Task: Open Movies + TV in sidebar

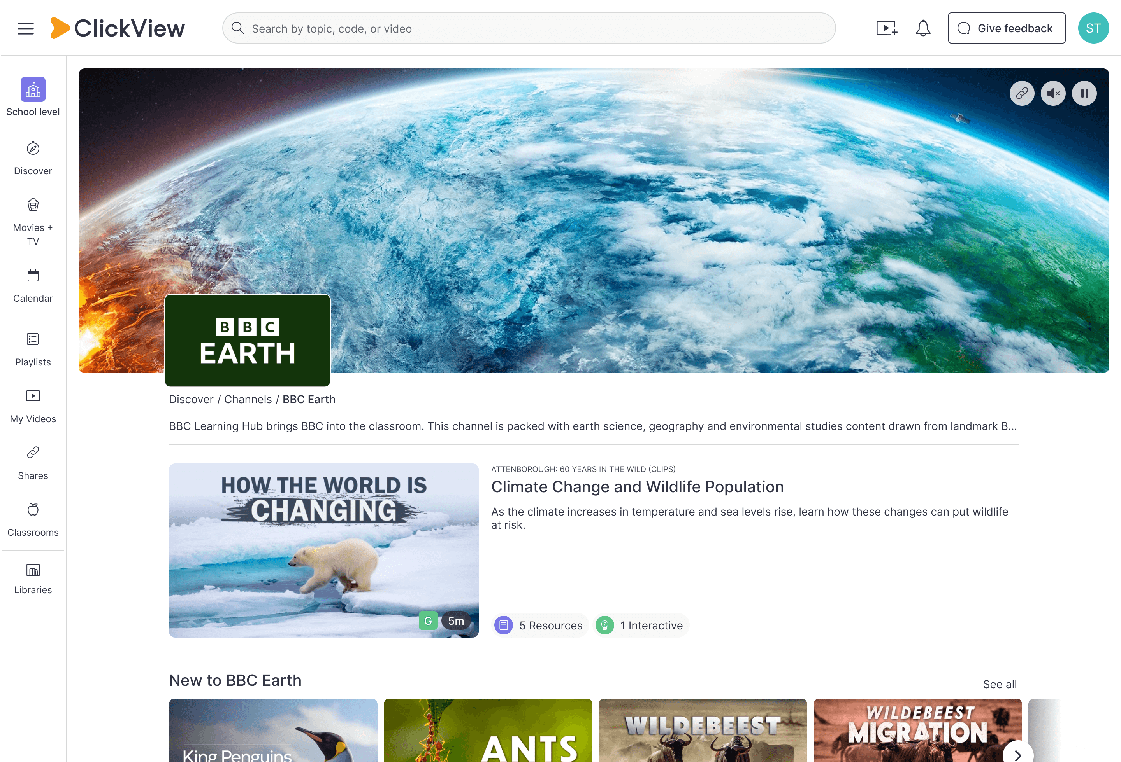Action: click(33, 222)
